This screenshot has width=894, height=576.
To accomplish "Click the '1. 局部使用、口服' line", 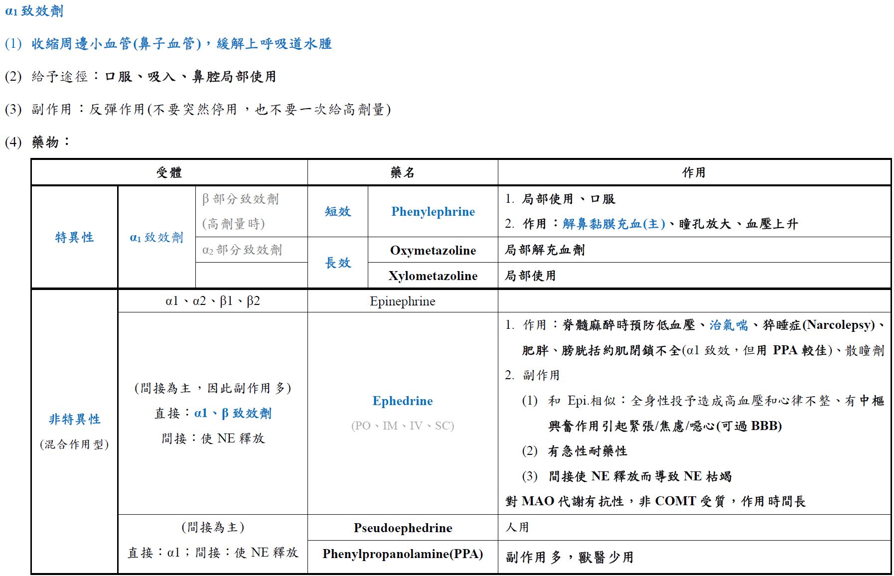I will 560,199.
